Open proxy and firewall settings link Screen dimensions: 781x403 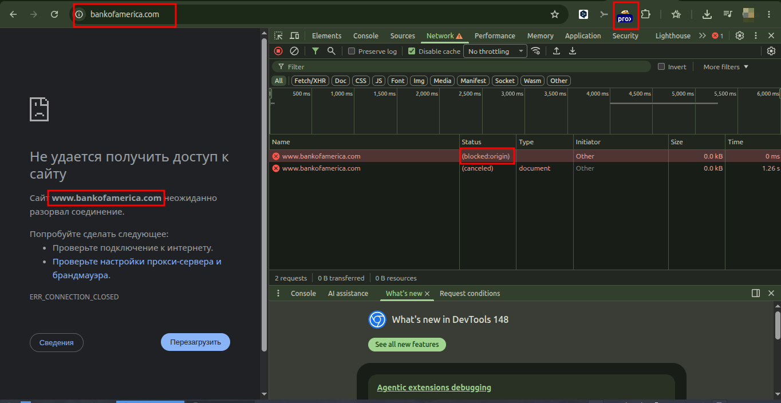[x=137, y=268]
